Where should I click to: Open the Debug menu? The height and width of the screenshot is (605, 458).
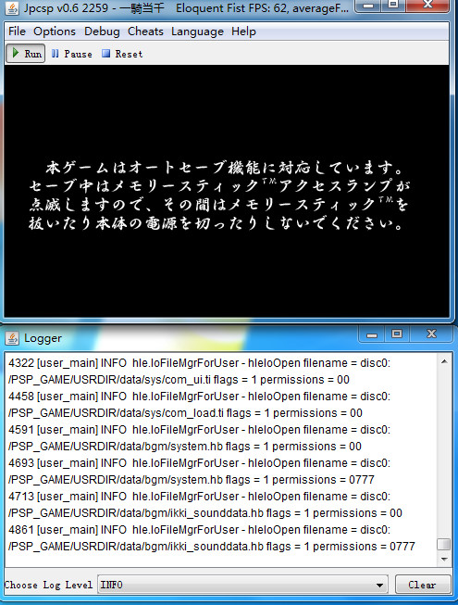pos(102,32)
